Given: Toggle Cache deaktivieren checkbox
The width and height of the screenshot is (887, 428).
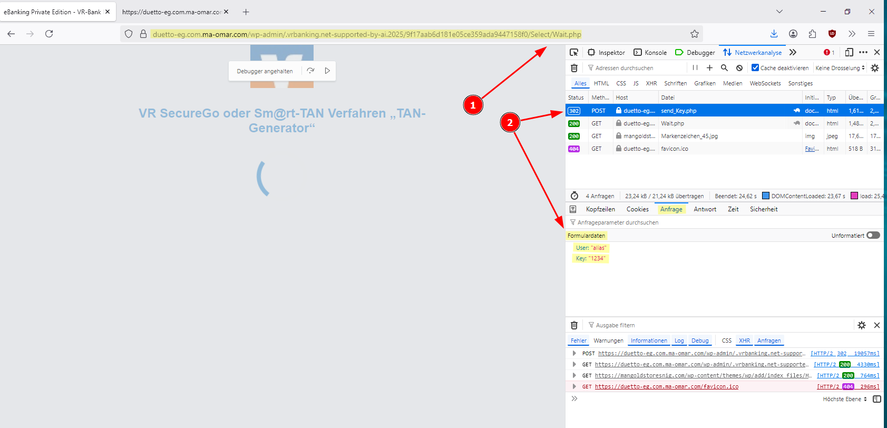Looking at the screenshot, I should (755, 68).
